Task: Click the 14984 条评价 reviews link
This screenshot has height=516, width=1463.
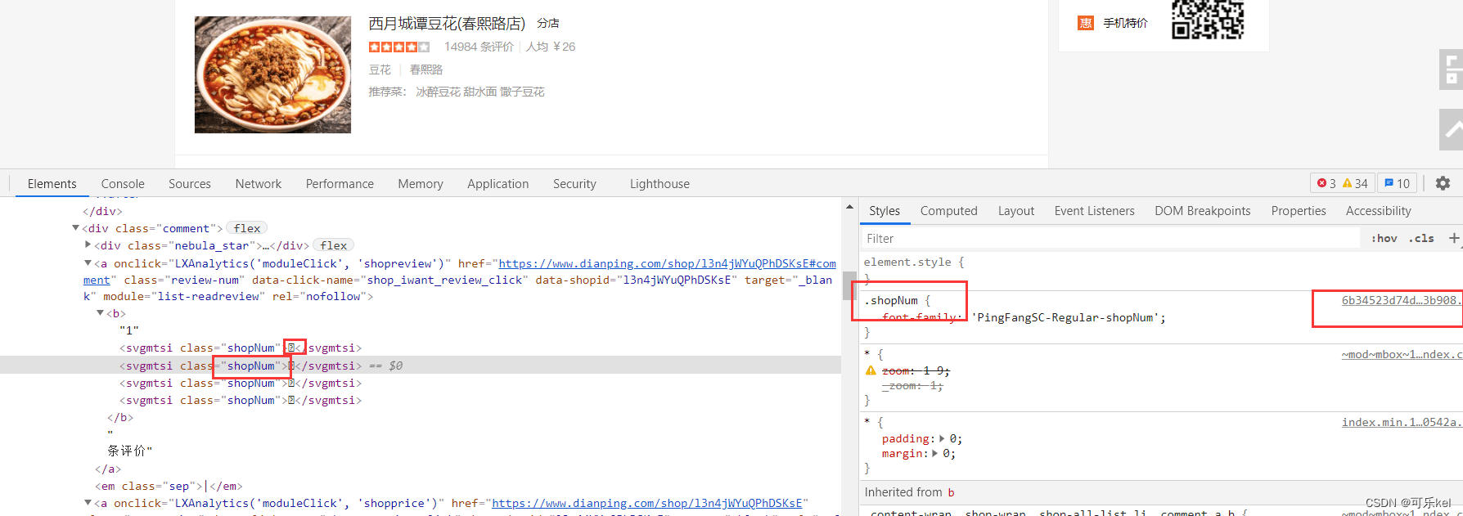Action: click(479, 47)
